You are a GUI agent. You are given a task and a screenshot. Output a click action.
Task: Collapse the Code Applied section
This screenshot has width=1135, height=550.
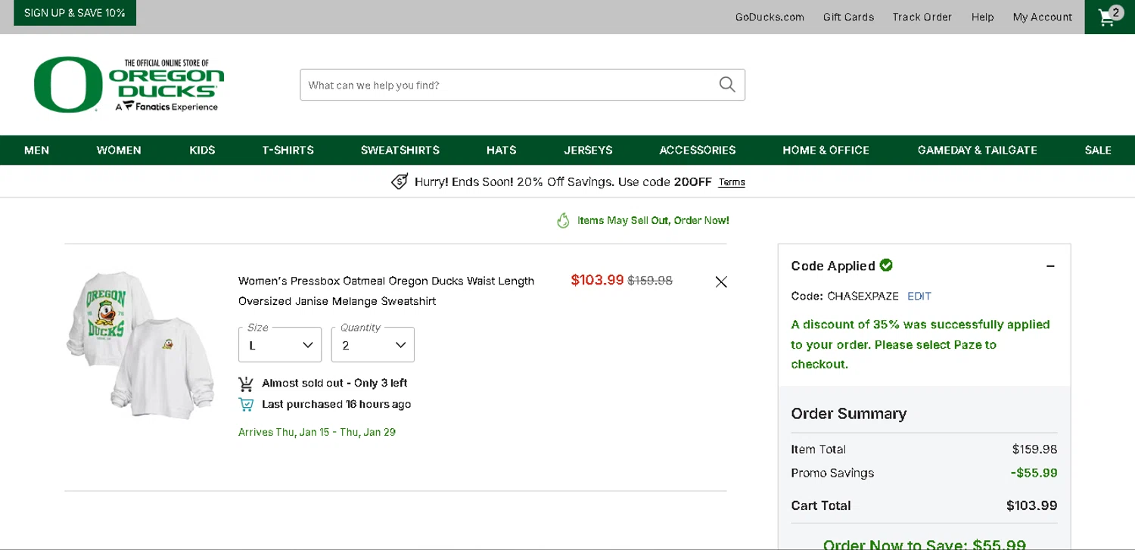1050,266
